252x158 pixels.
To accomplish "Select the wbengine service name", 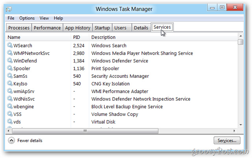I will [x=24, y=107].
